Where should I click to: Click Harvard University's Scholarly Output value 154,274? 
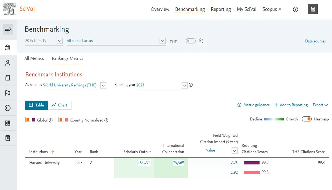tap(144, 163)
